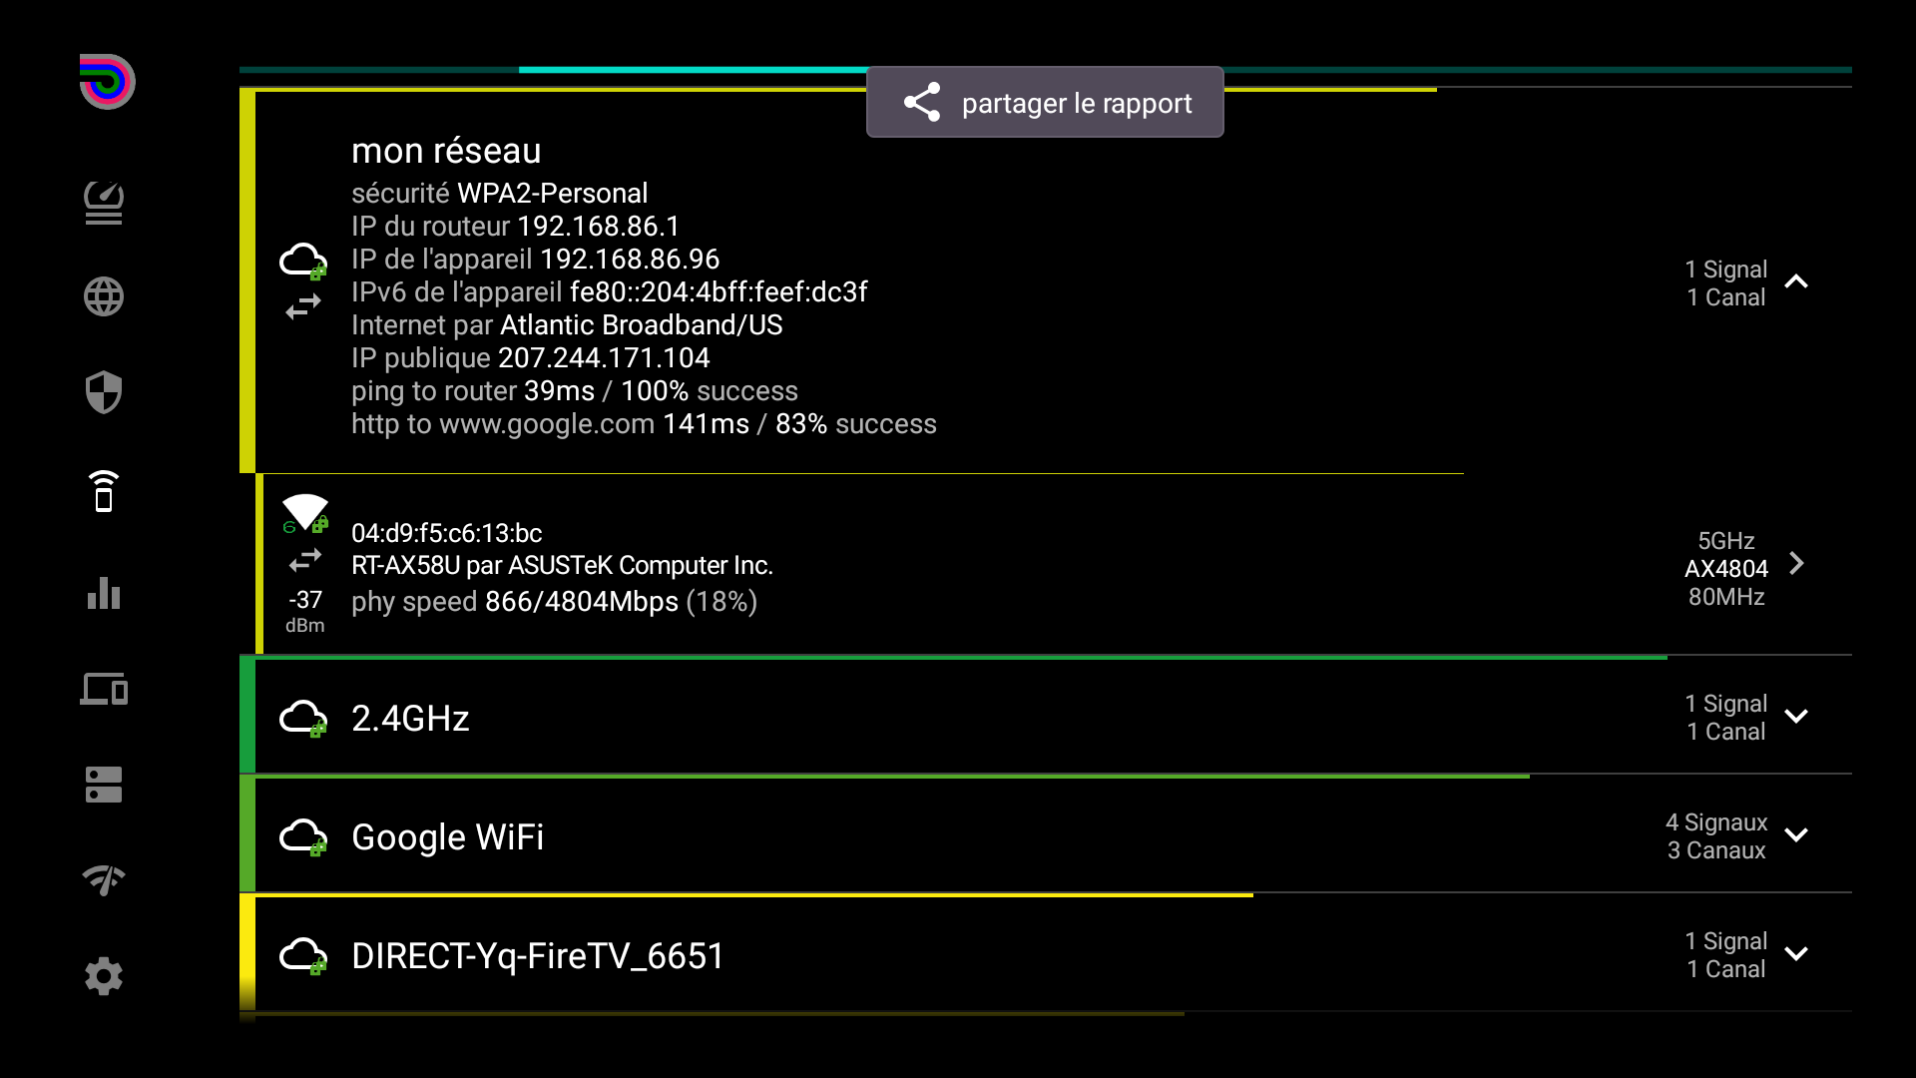This screenshot has width=1916, height=1078.
Task: Click the -37 dBm signal strength indicator
Action: point(304,610)
